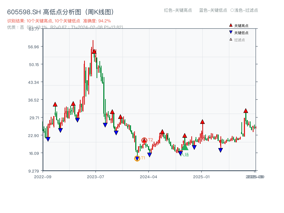
Task: Click the red circled T2 high-point marker
Action: coord(144,140)
